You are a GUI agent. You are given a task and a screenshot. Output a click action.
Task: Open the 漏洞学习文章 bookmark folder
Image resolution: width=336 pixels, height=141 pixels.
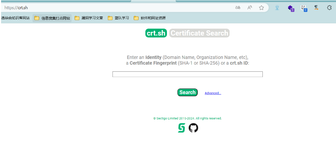(89, 18)
